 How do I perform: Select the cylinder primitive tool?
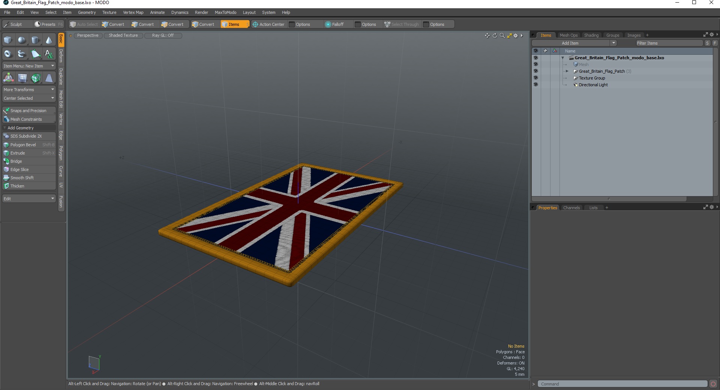[x=35, y=40]
